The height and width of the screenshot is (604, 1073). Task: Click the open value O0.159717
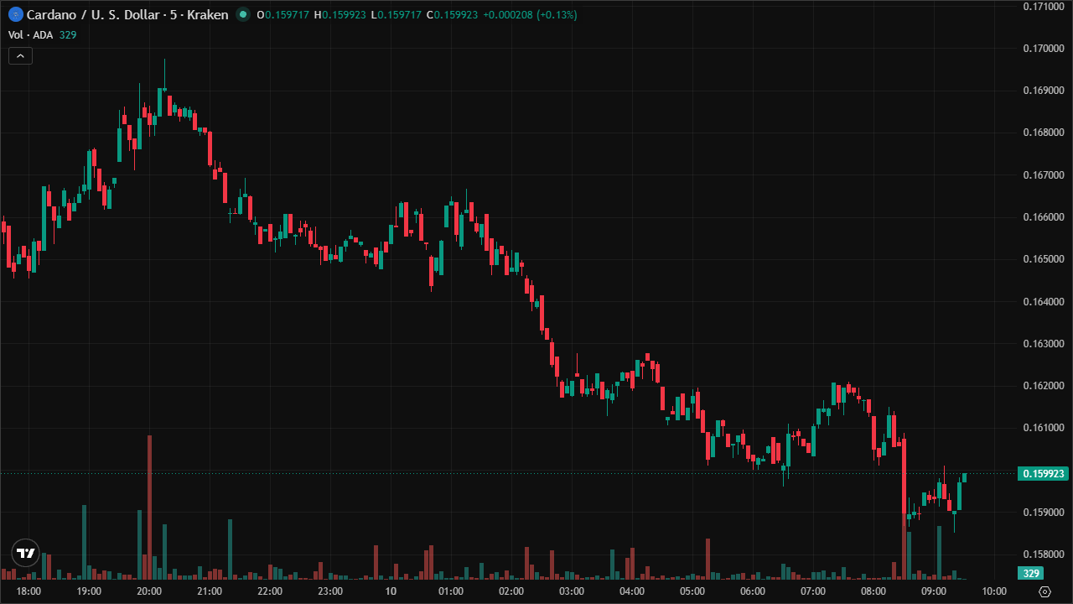click(283, 15)
